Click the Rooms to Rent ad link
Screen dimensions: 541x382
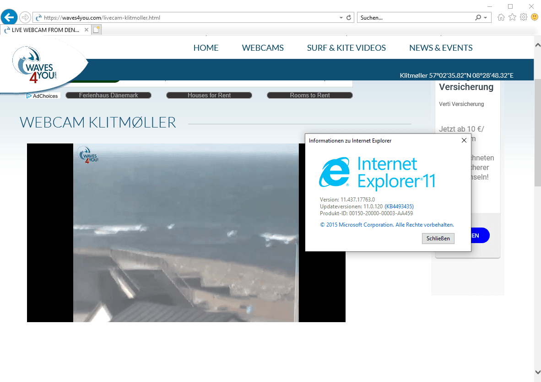click(x=310, y=95)
